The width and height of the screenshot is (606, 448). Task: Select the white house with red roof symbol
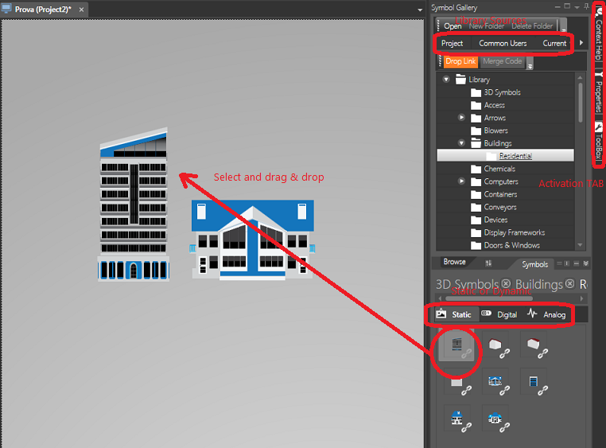coord(495,344)
